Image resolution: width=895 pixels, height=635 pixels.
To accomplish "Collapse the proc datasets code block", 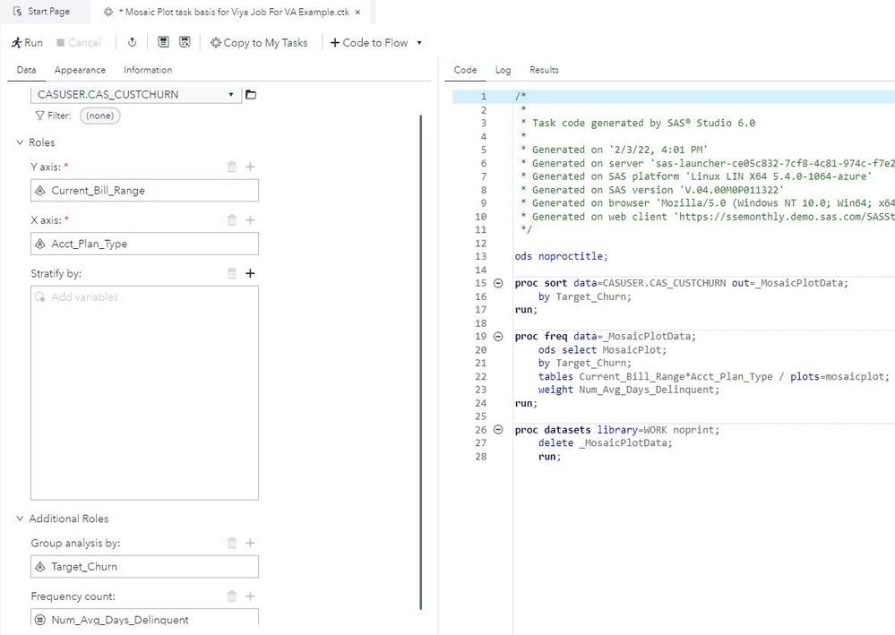I will pos(498,430).
